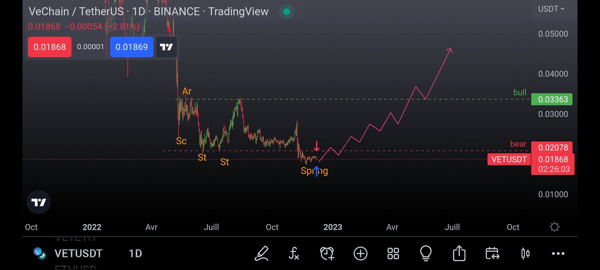600x270 pixels.
Task: Open the indicators fx icon
Action: tap(294, 253)
